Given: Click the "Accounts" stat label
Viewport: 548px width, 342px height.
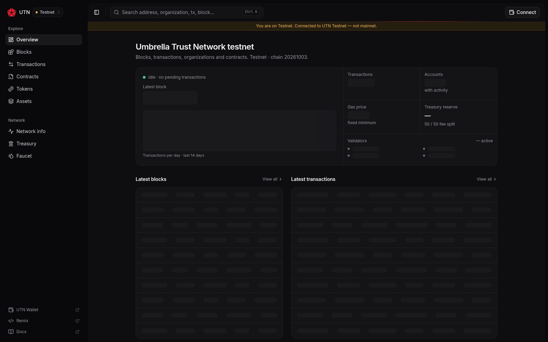Looking at the screenshot, I should (x=434, y=75).
